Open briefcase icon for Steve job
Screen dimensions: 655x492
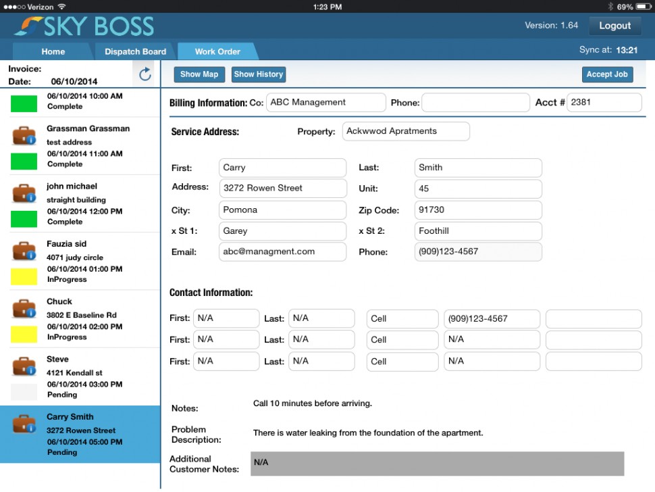point(24,366)
